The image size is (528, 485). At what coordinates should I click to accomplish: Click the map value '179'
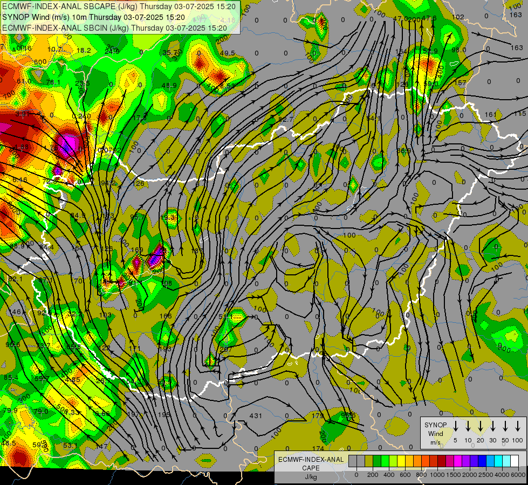(318, 415)
